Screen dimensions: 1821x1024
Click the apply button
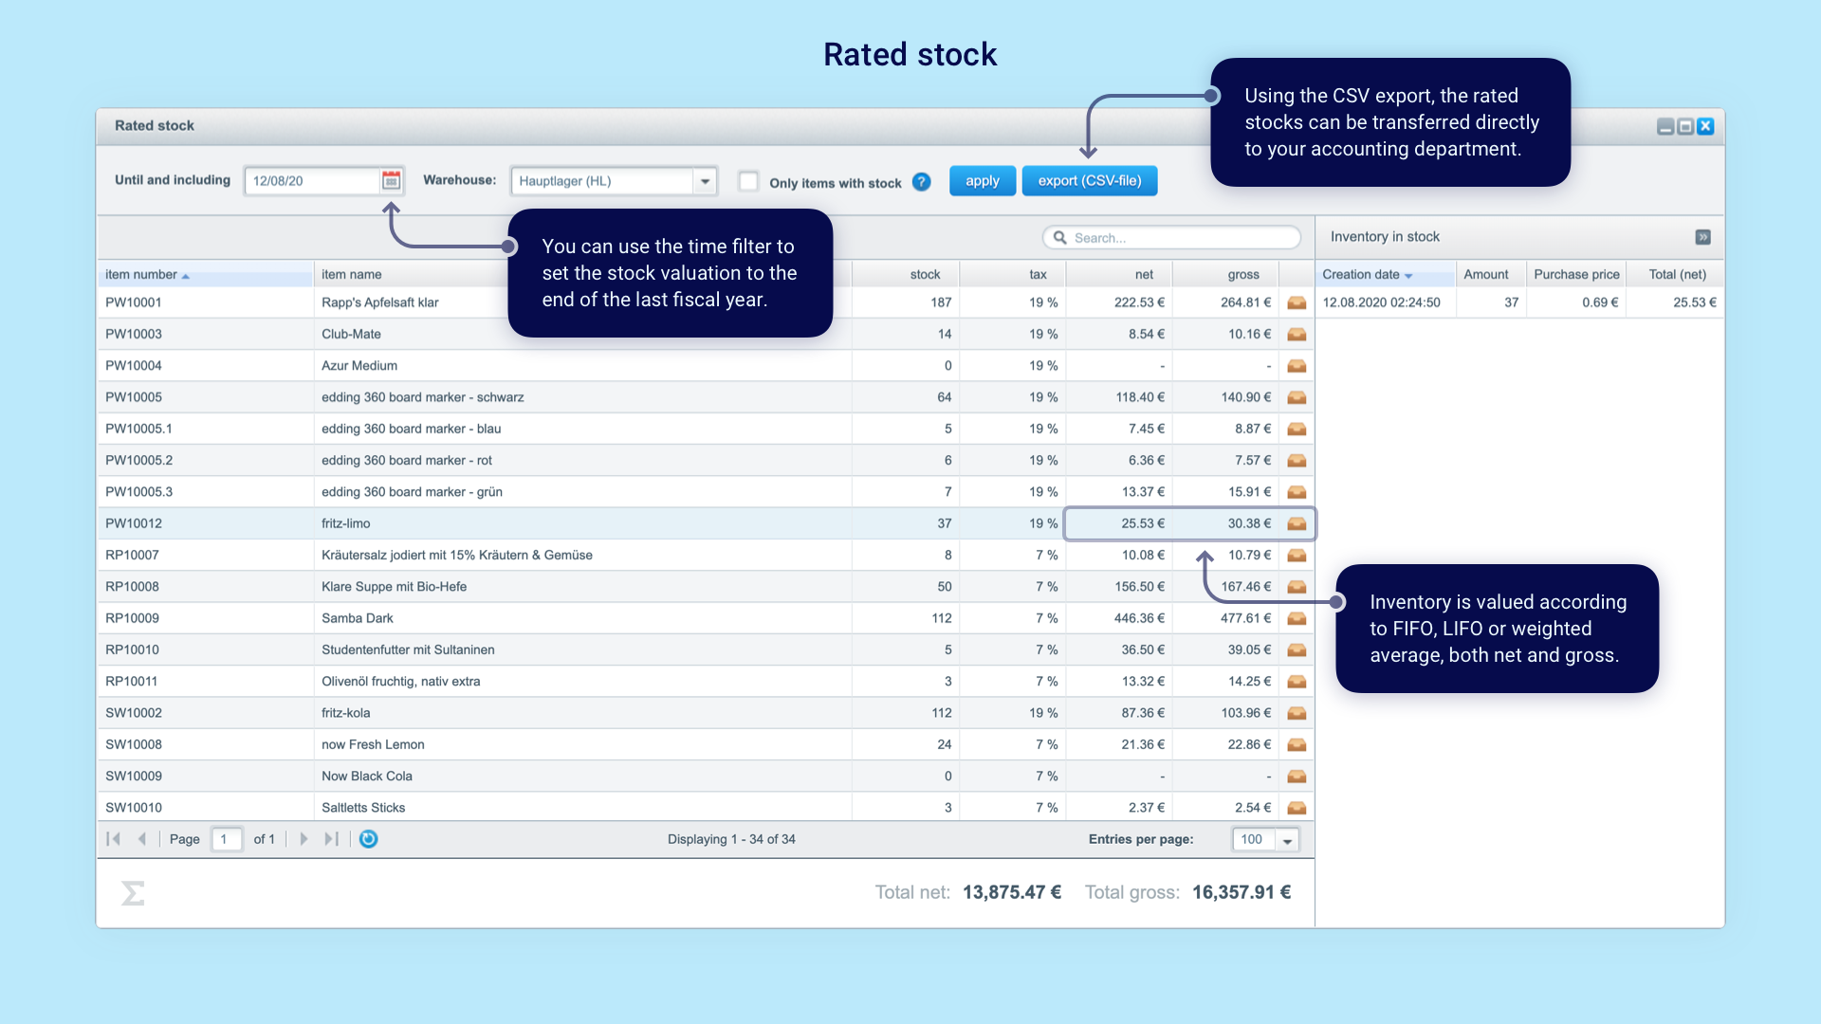(983, 181)
